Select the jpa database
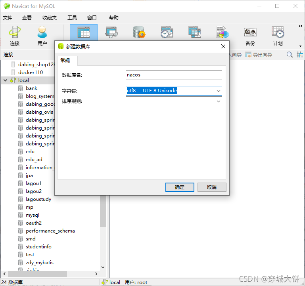 coord(25,175)
